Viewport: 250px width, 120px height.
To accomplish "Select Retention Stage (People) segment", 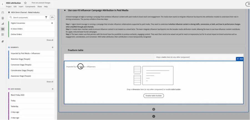I will [x=31, y=59].
